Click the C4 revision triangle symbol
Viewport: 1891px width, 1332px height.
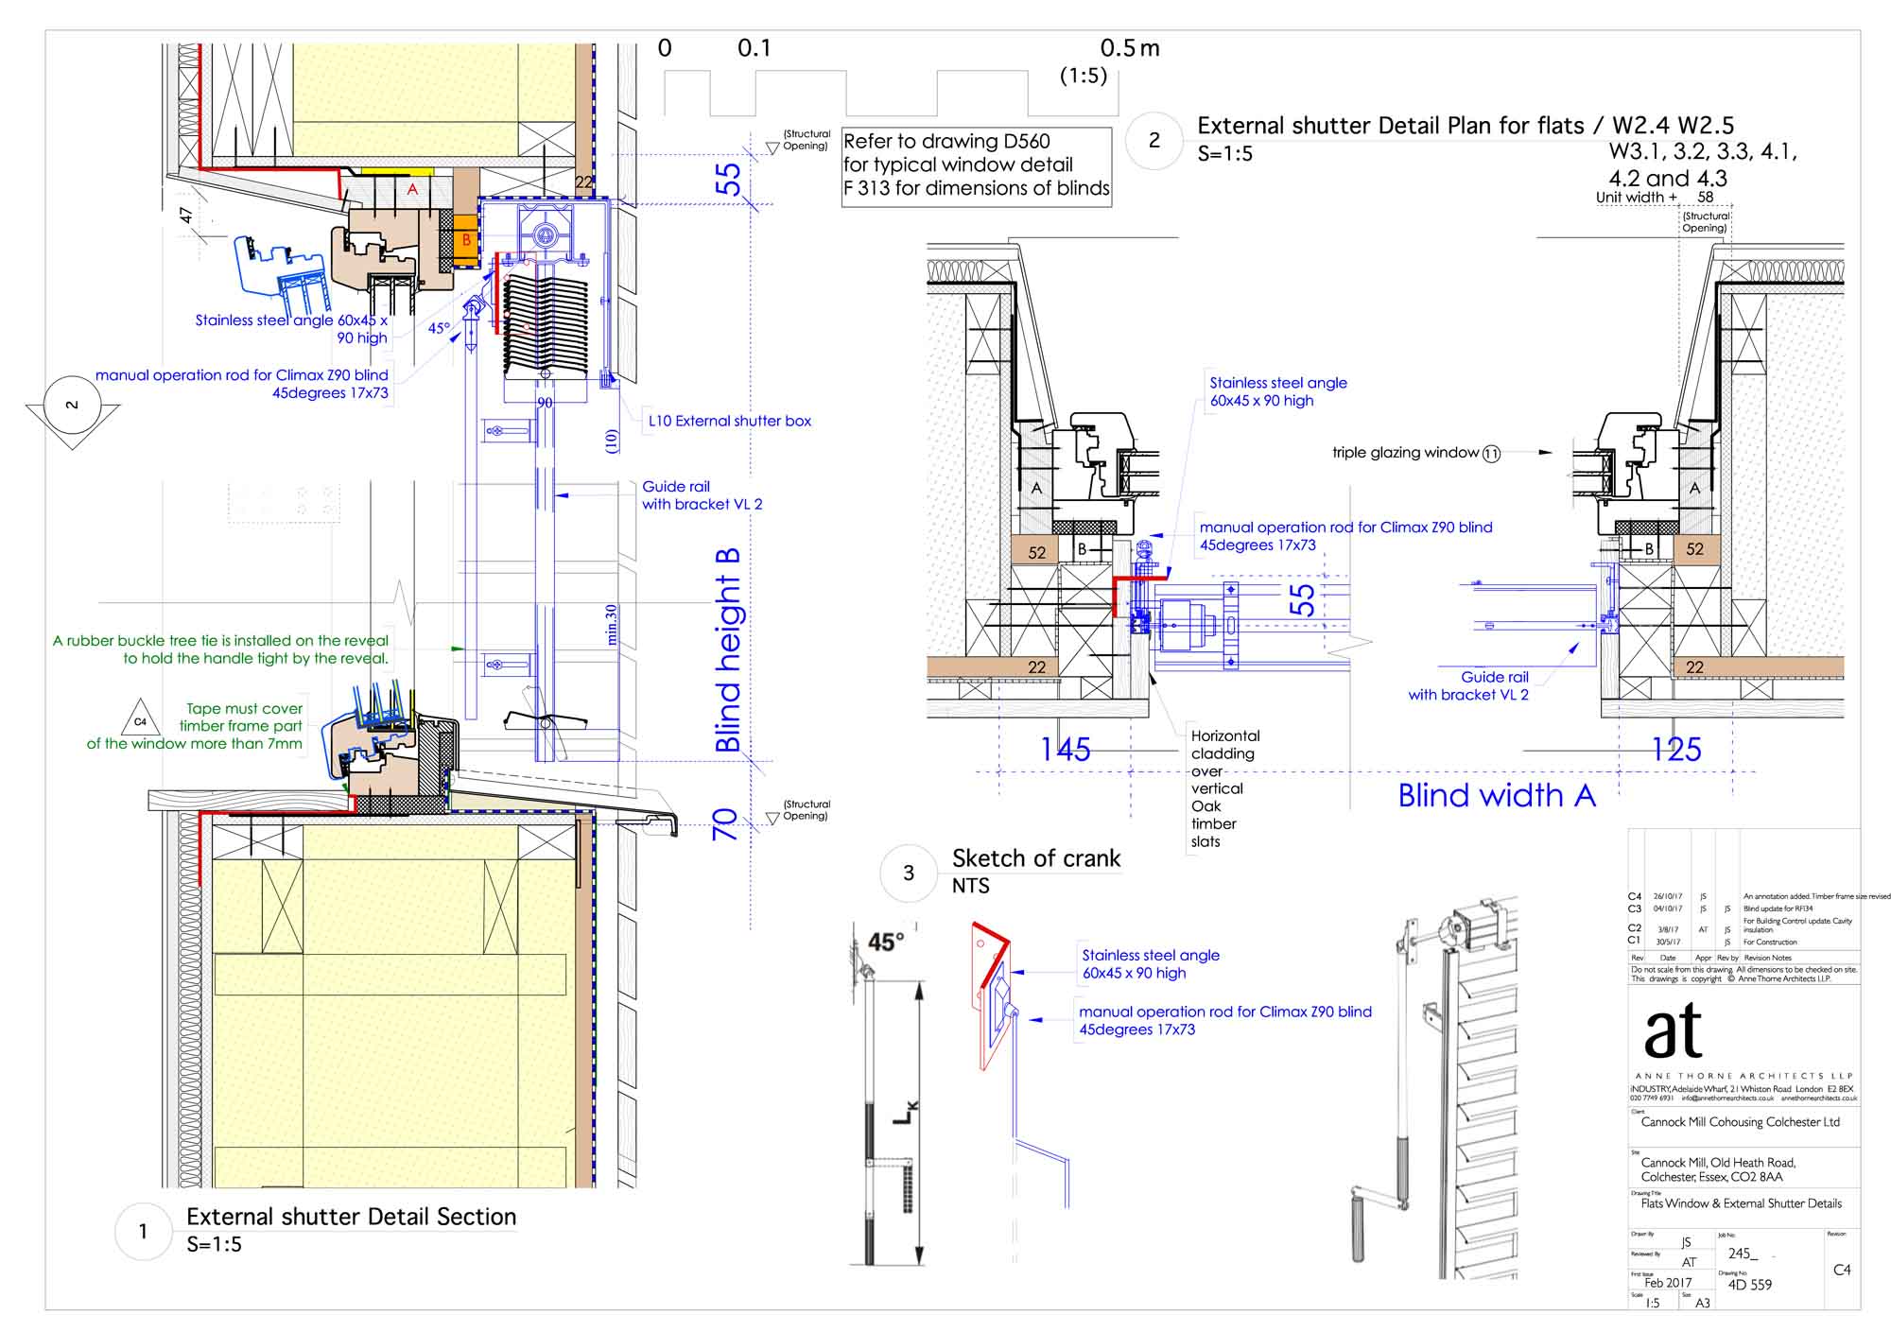pos(140,720)
